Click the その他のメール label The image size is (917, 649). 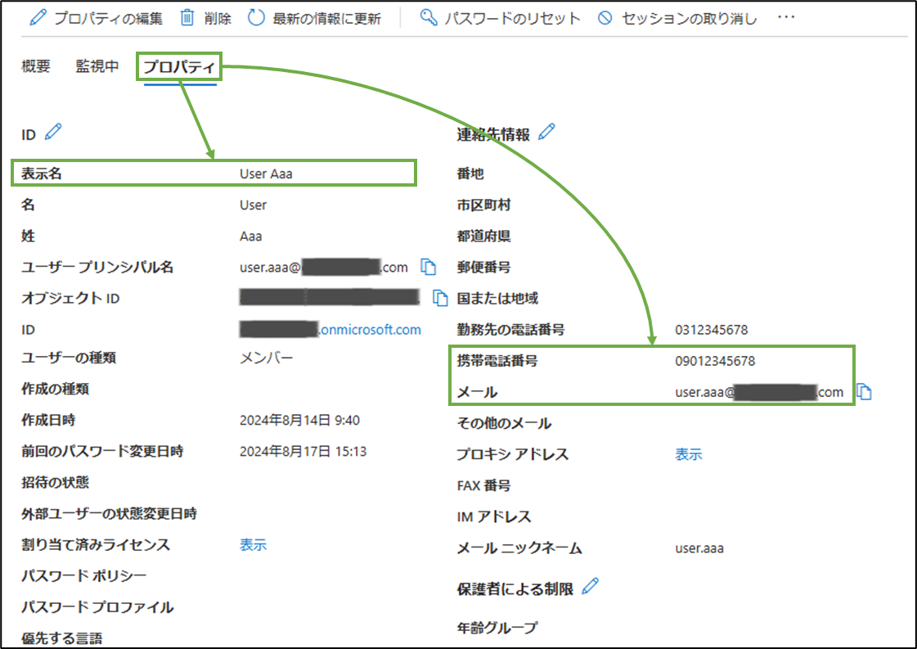tap(504, 423)
